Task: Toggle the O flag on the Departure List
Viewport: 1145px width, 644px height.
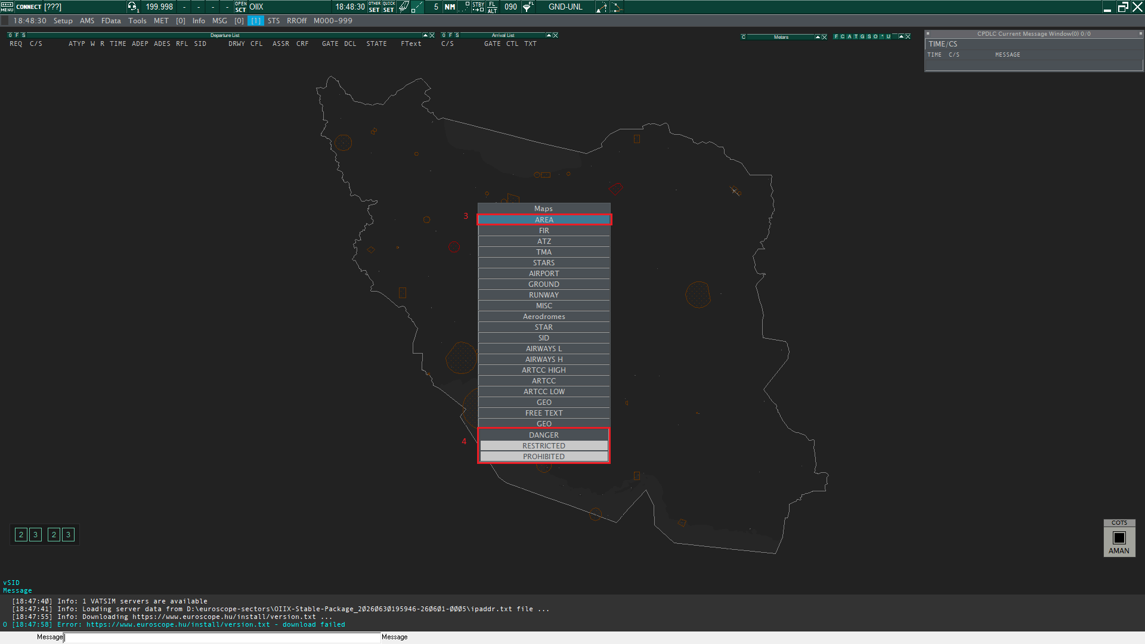Action: [x=10, y=35]
